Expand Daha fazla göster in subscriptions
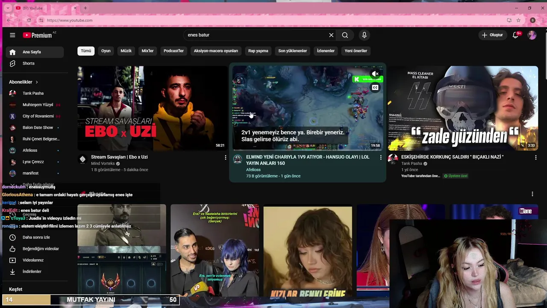Image resolution: width=547 pixels, height=308 pixels. pos(35,184)
